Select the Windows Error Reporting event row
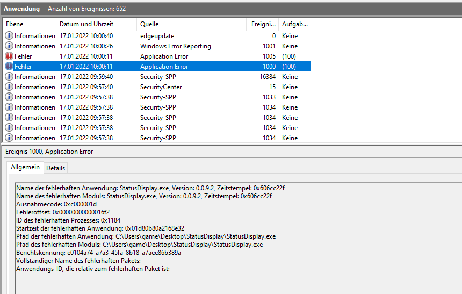Viewport: 462px width, 294px height. tap(157, 46)
